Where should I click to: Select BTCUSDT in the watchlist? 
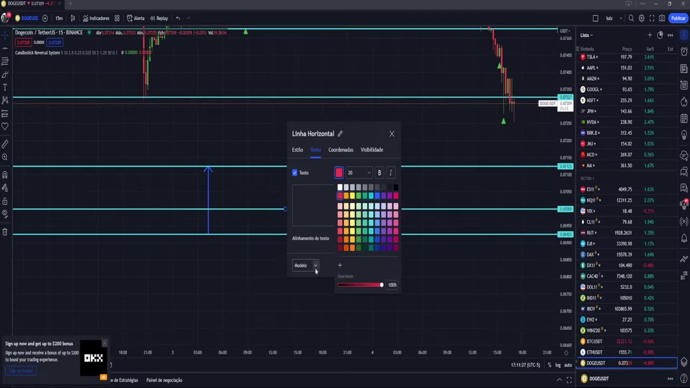tap(627, 342)
